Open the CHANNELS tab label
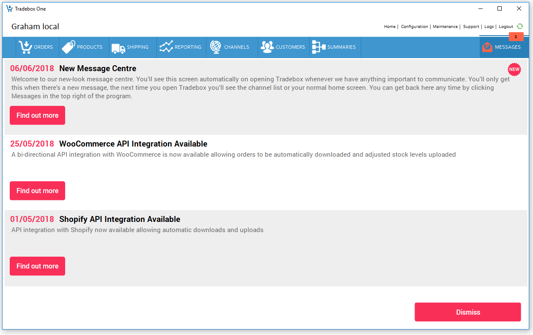This screenshot has height=335, width=533. pyautogui.click(x=236, y=47)
